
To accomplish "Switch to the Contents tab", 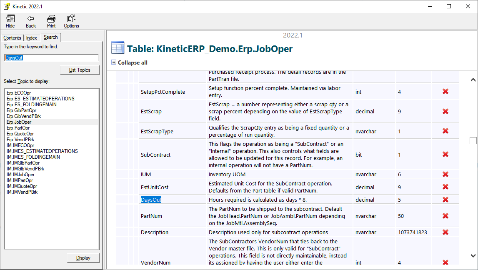I will point(12,38).
